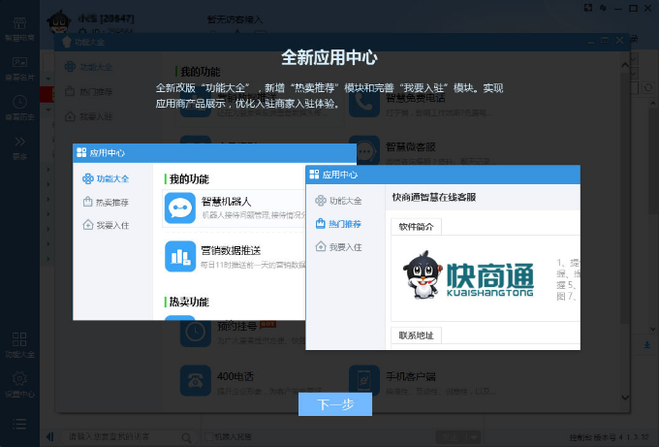Expand 更多 (More) in left sidebar
The height and width of the screenshot is (447, 659).
[x=19, y=145]
